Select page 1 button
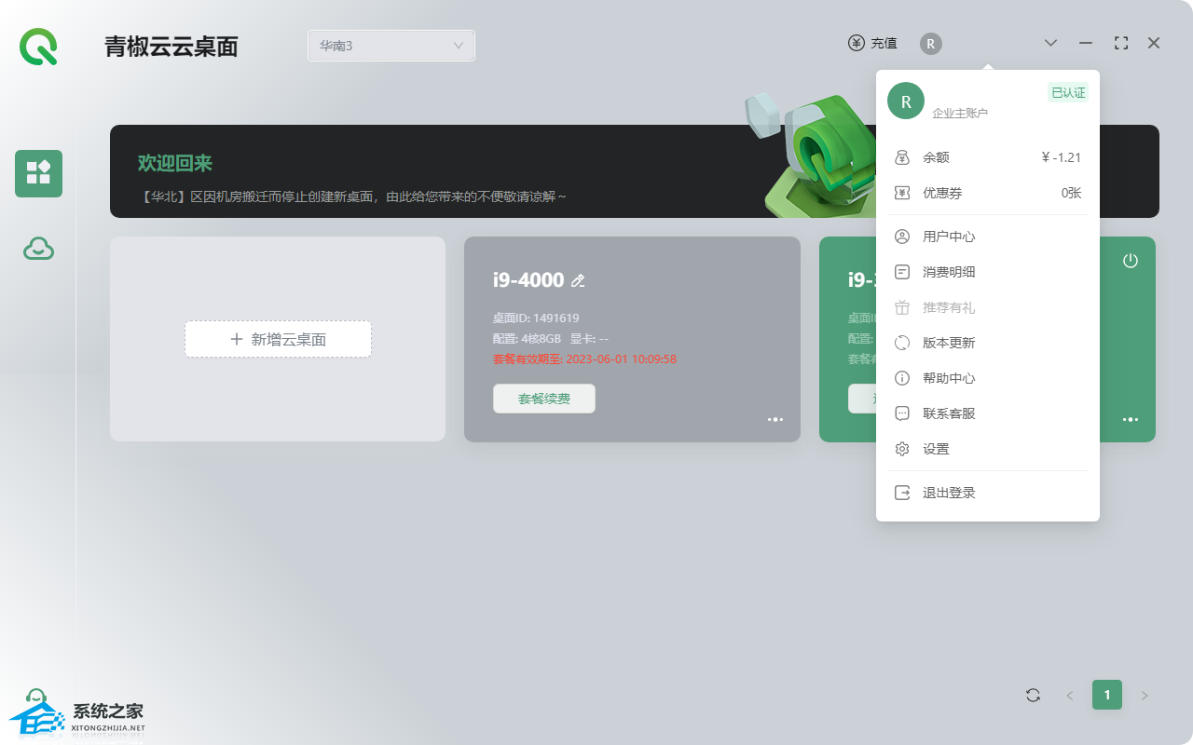Image resolution: width=1193 pixels, height=745 pixels. tap(1107, 695)
